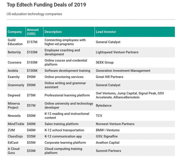Select the ClassDojo company cell
The image size is (182, 159).
tap(16, 136)
